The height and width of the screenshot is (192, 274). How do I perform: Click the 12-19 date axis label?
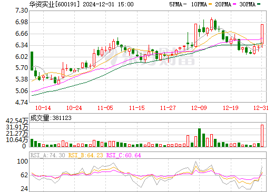(x=231, y=108)
